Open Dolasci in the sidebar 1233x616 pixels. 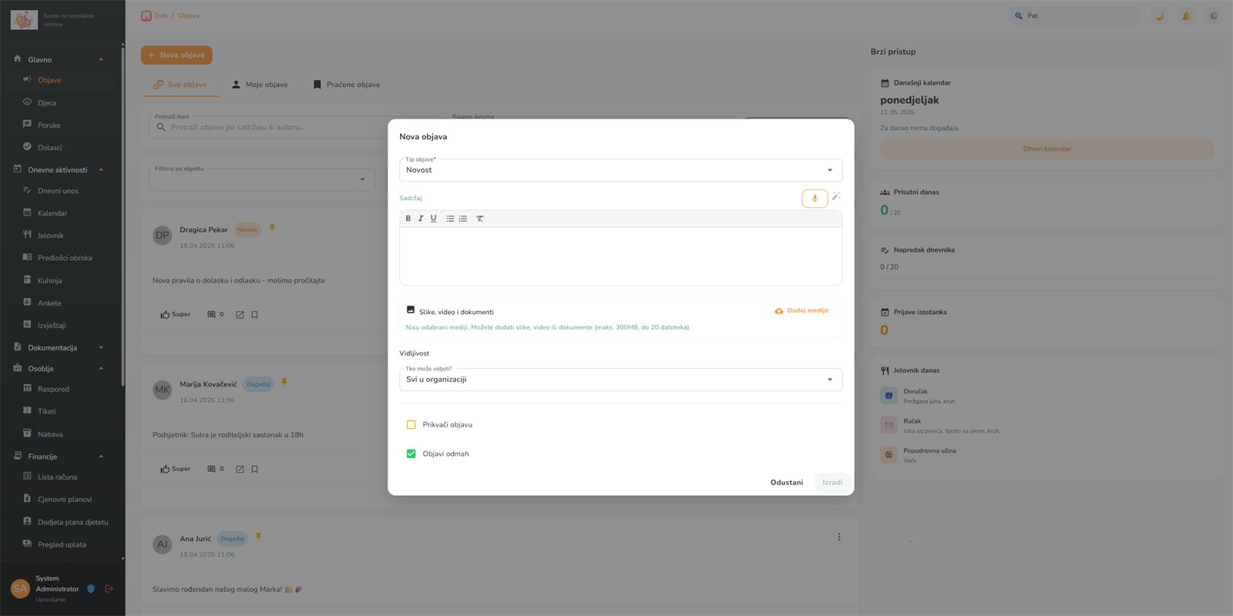point(50,147)
